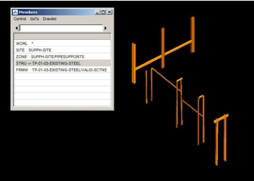Select the STRU TP-01-03-EXISTING-STEEL row
Screen dimensions: 254x181
click(62, 63)
